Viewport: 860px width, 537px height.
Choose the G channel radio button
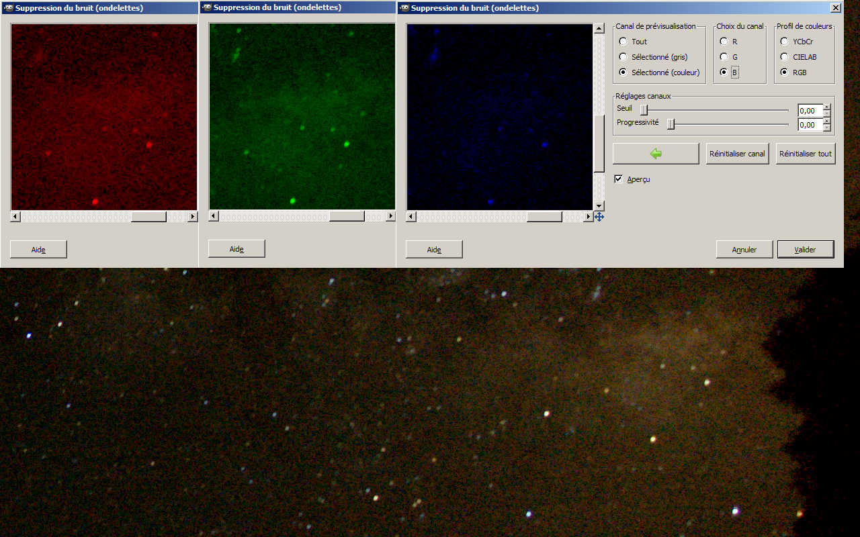[x=724, y=57]
